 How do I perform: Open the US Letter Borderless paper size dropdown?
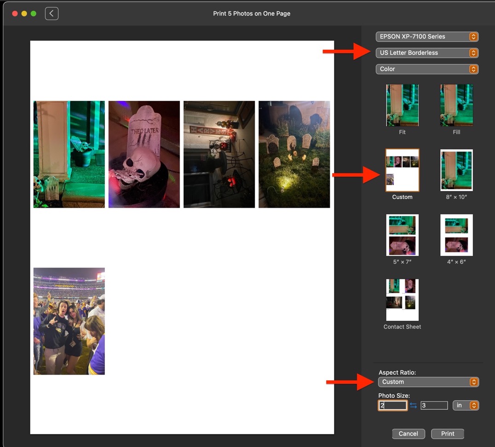tap(427, 52)
